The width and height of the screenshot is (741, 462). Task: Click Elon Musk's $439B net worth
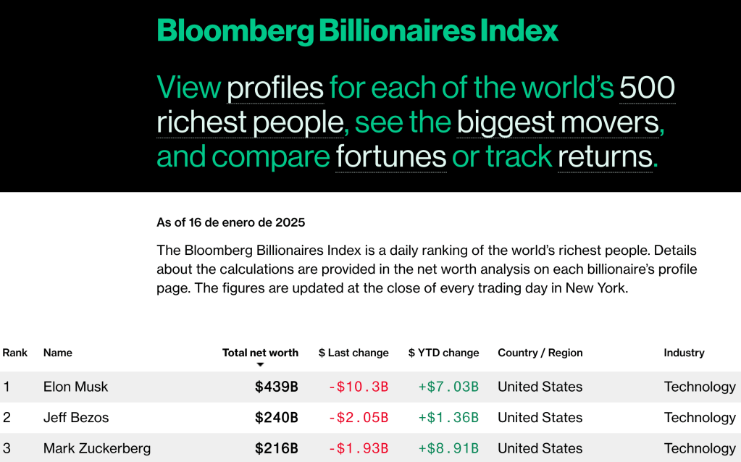[276, 387]
